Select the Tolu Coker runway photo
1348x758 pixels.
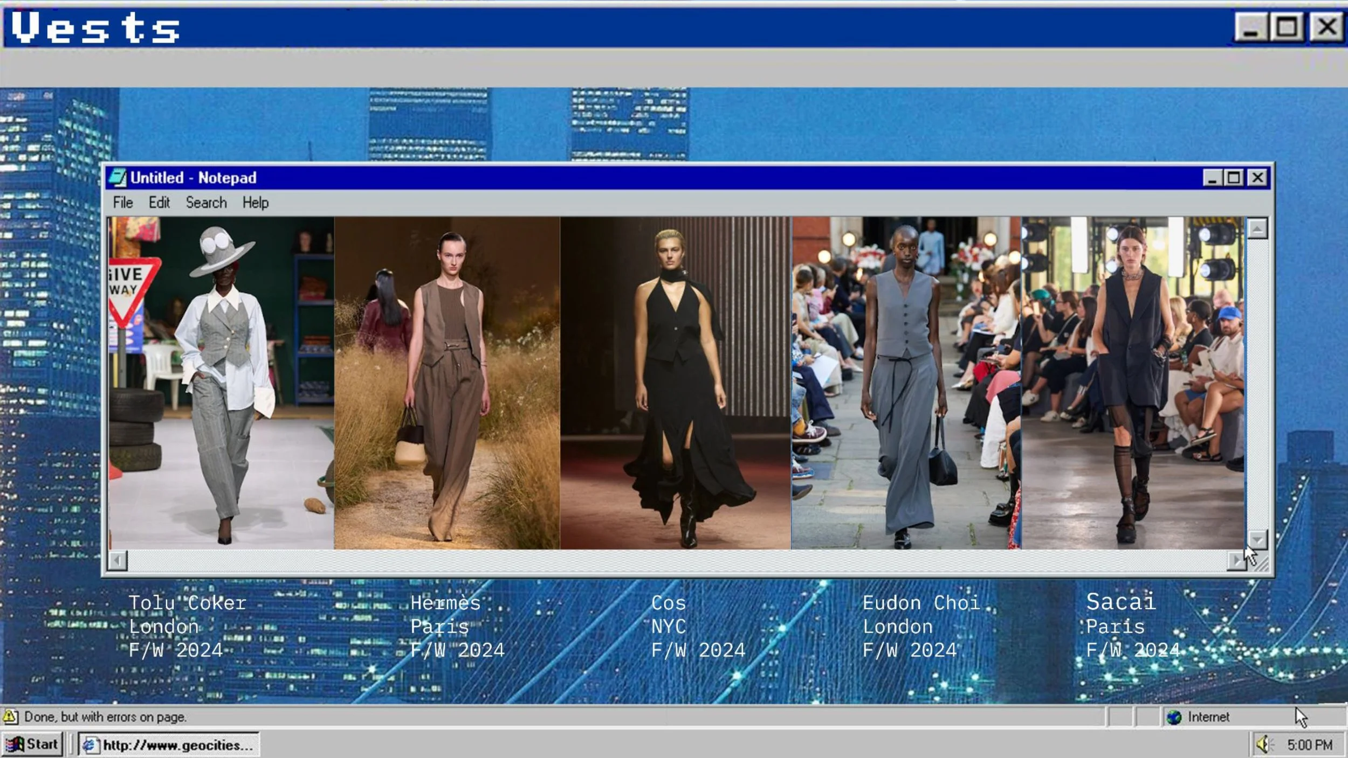[221, 383]
